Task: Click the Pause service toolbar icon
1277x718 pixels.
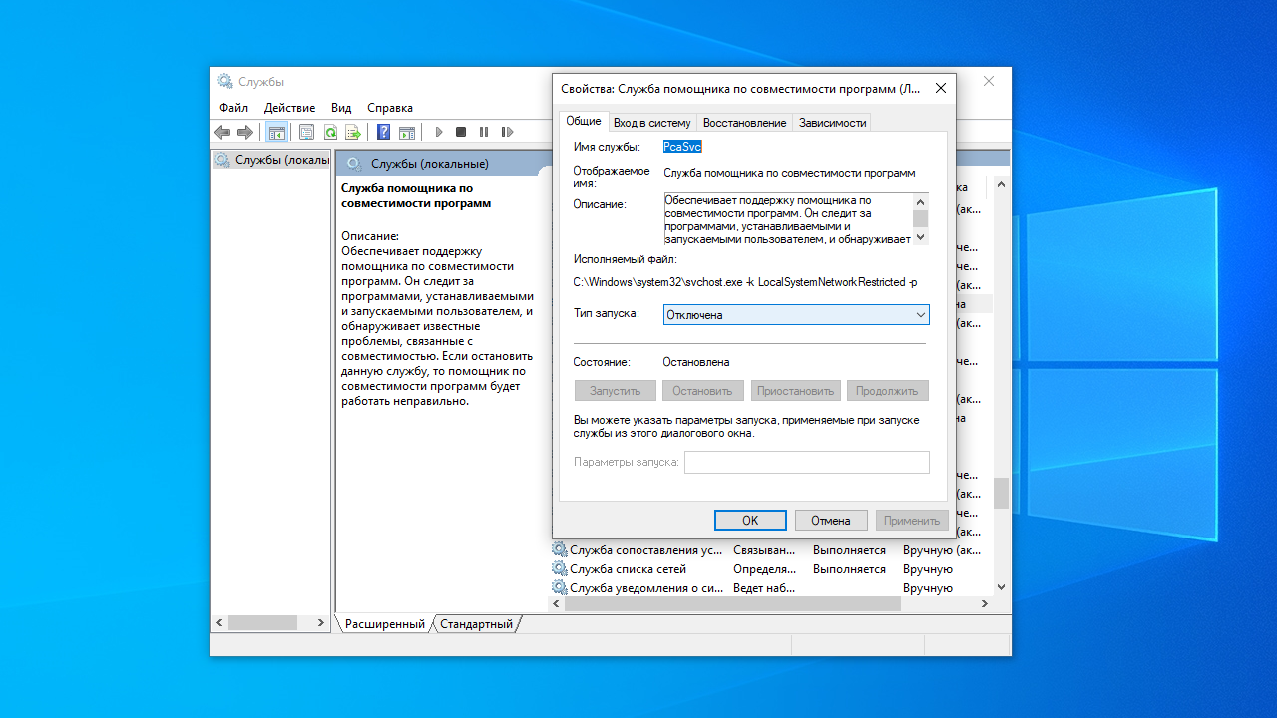Action: [484, 132]
